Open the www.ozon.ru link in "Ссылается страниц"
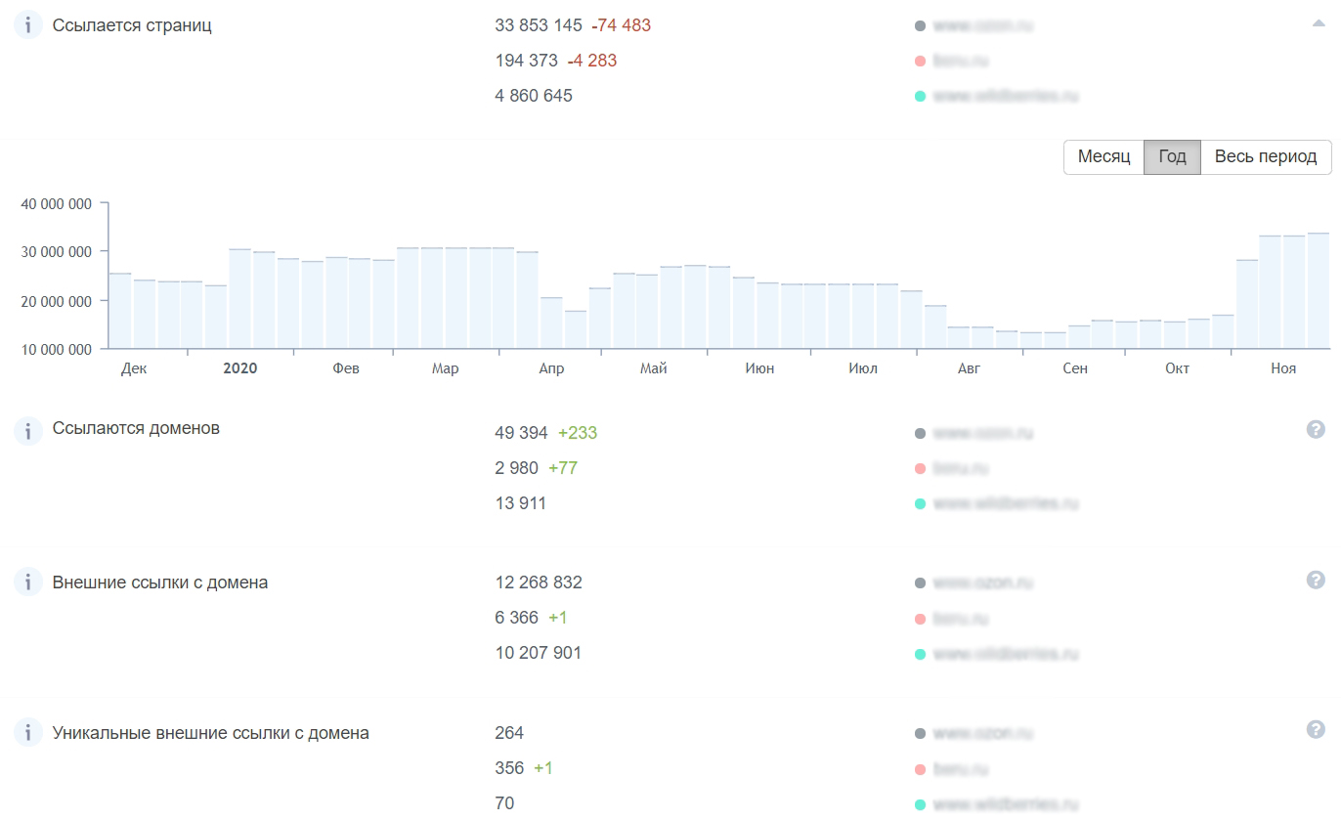Viewport: 1341px width, 820px height. coord(982,26)
